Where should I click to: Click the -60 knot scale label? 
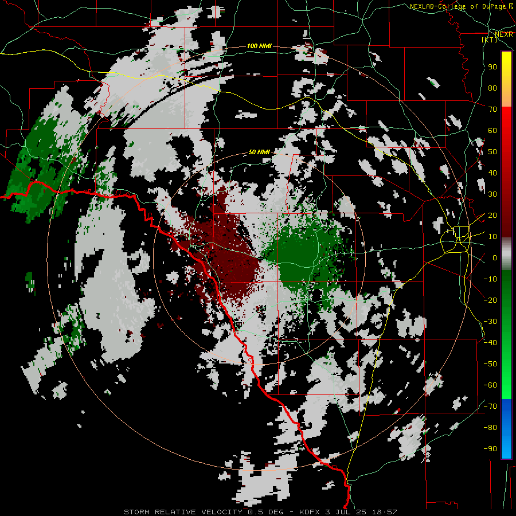(490, 385)
